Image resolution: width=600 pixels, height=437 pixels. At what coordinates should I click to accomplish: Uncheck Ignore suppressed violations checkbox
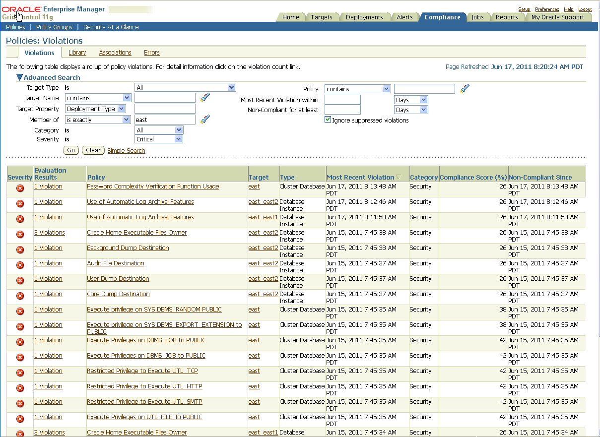(x=328, y=120)
